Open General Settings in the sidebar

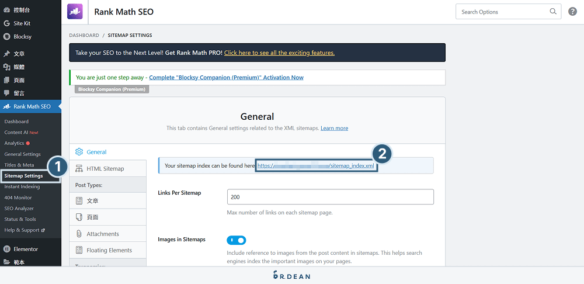click(22, 154)
